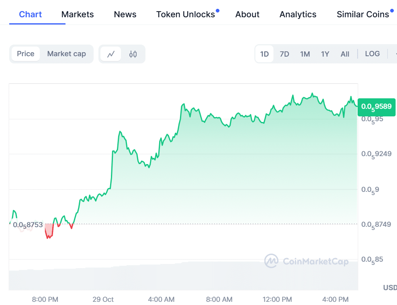The image size is (397, 305).
Task: Open the Chart tab
Action: click(31, 14)
